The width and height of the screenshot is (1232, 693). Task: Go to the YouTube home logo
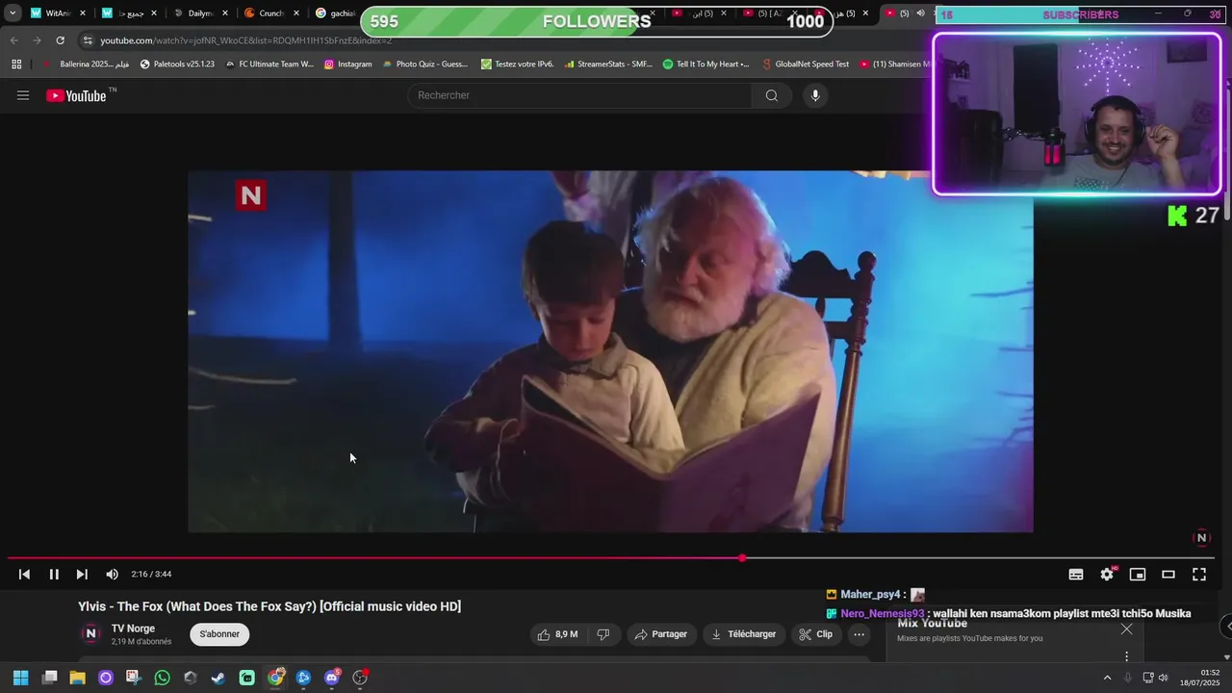click(x=77, y=95)
